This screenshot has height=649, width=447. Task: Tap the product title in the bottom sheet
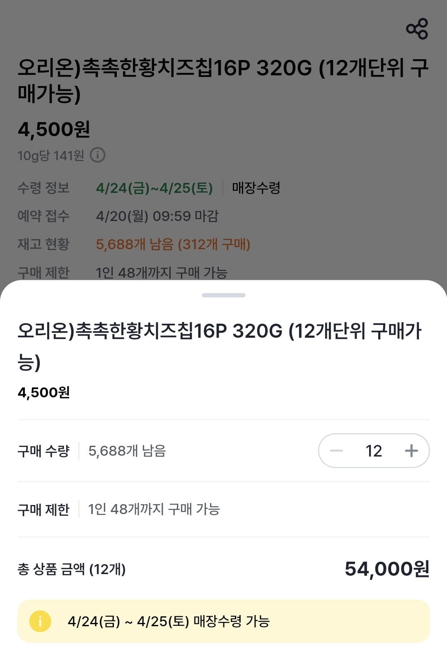(x=220, y=345)
